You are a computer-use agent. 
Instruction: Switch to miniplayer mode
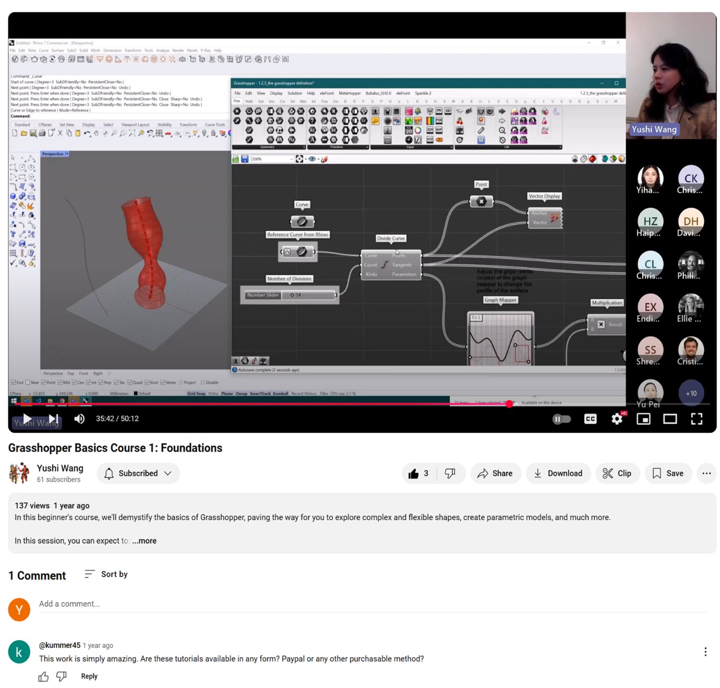pos(643,419)
